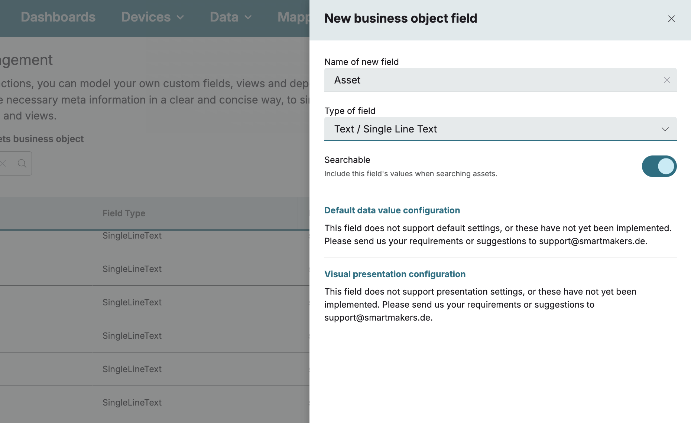
Task: Open the partially visible Mapp menu item
Action: click(293, 17)
